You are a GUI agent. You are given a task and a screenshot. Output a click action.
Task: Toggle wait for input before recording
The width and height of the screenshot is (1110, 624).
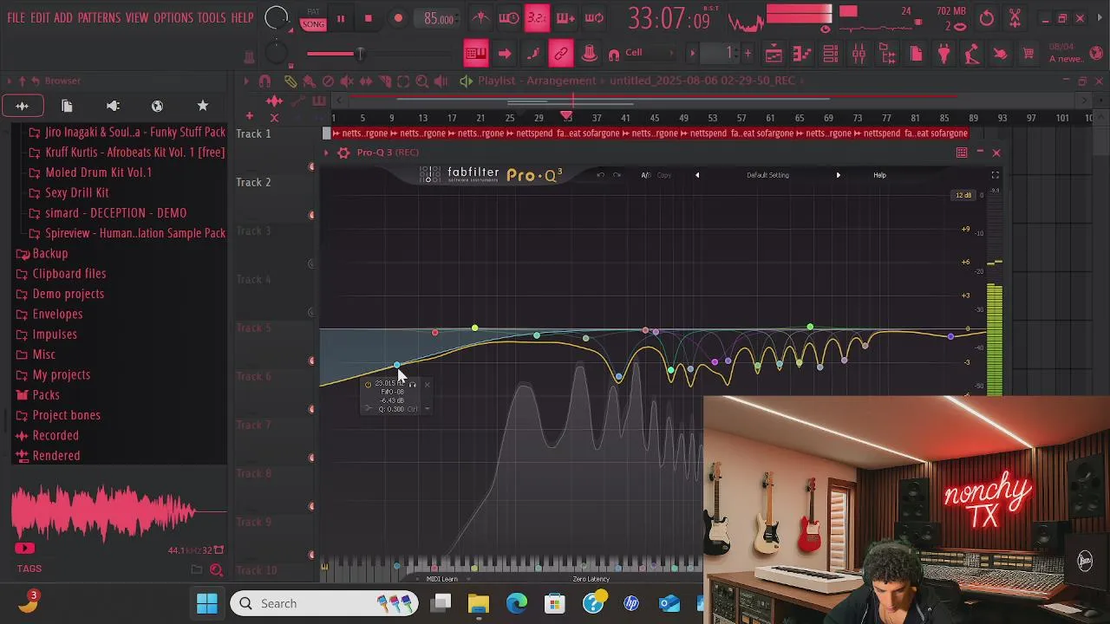[509, 18]
